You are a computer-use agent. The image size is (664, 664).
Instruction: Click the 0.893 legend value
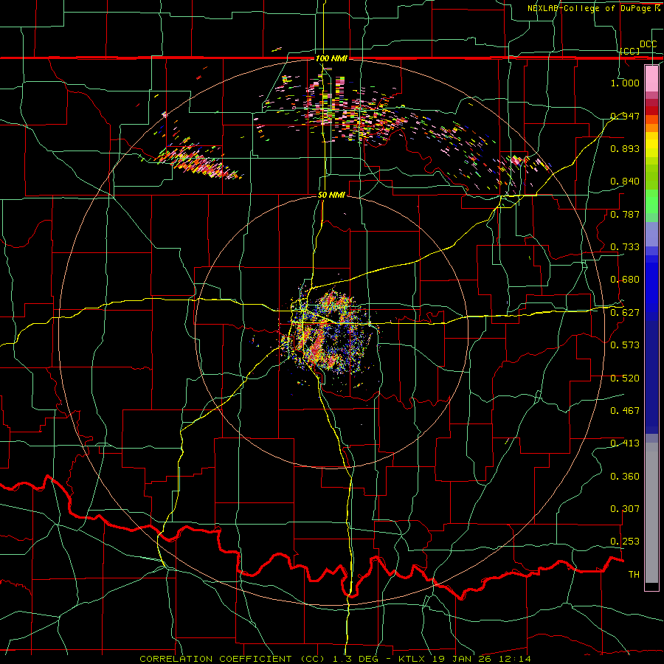[x=625, y=148]
